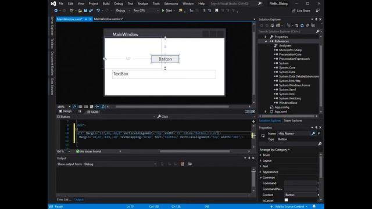Open the Click member dropdown in editor
This screenshot has width=372, height=209.
205,117
